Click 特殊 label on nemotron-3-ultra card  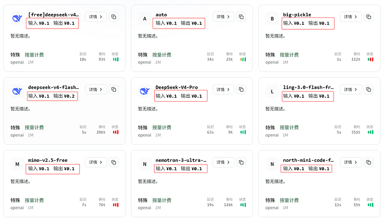(x=143, y=201)
